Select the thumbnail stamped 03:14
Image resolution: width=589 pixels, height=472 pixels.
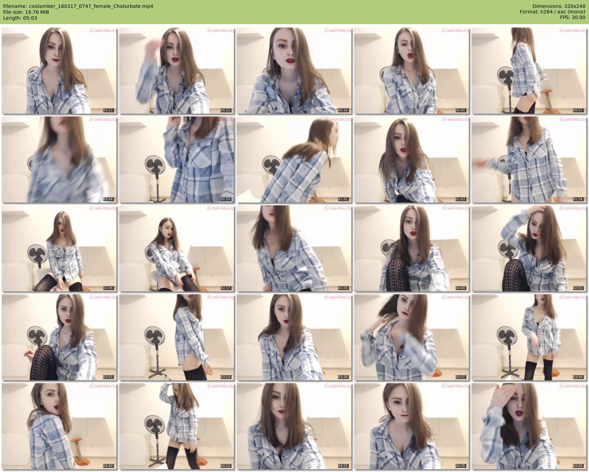tap(177, 337)
